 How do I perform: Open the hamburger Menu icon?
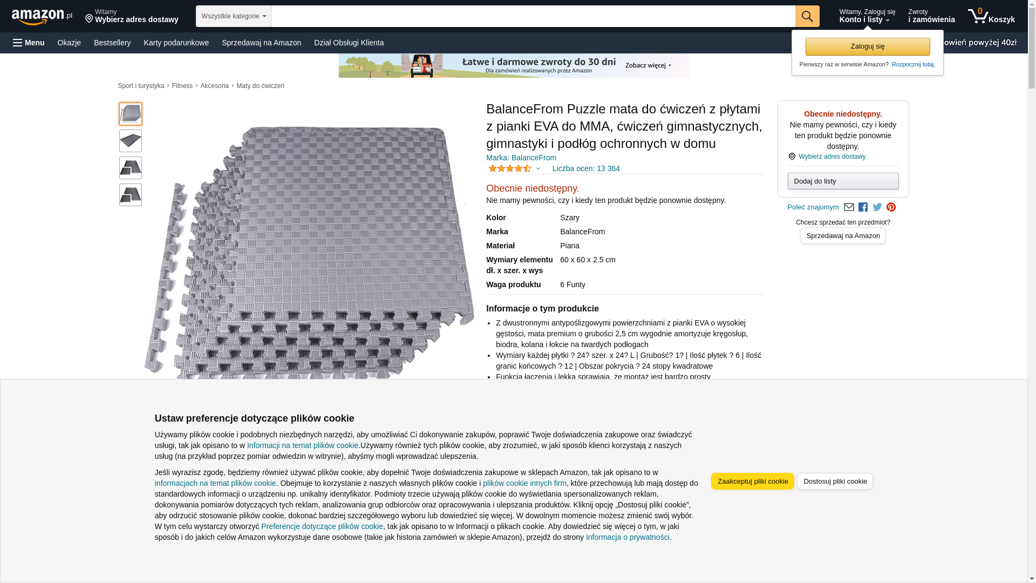click(x=29, y=43)
